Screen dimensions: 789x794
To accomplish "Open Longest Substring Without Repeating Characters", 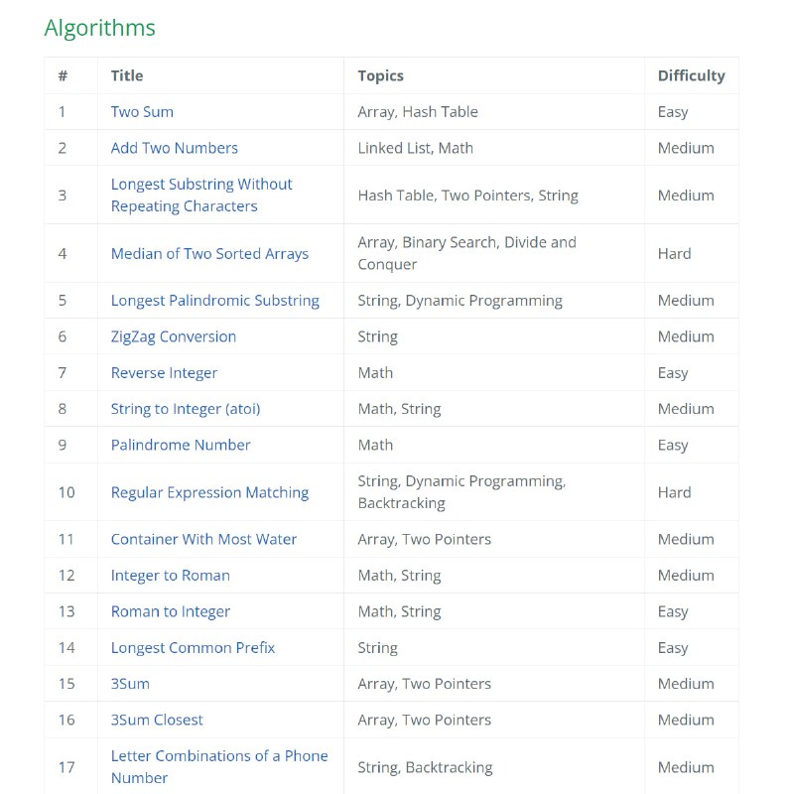I will [201, 195].
